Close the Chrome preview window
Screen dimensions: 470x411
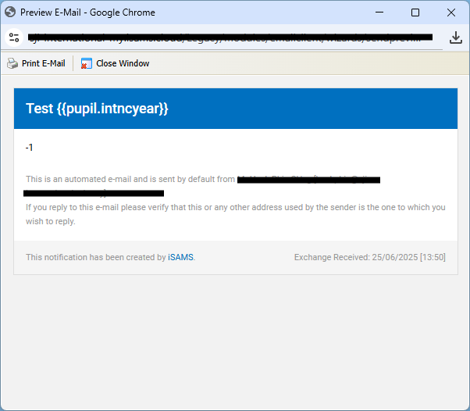point(451,13)
